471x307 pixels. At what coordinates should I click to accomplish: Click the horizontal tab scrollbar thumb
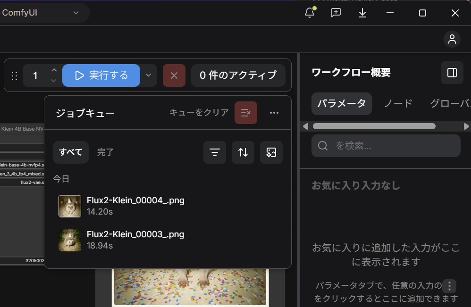pyautogui.click(x=374, y=126)
